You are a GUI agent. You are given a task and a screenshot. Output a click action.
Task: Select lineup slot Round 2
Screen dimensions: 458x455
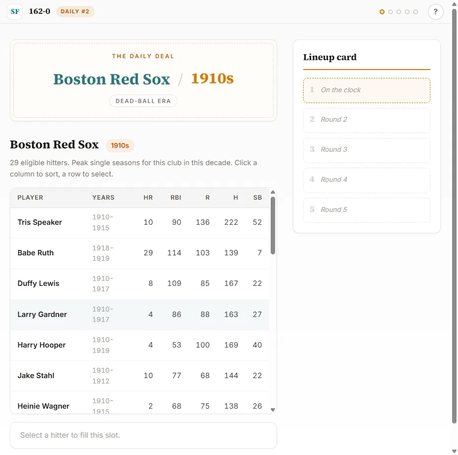[x=367, y=120]
